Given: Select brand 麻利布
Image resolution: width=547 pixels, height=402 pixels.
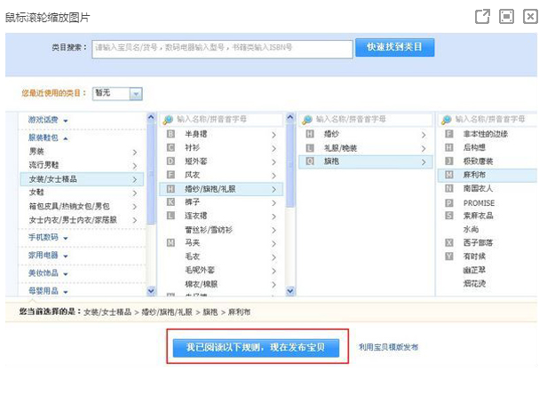Looking at the screenshot, I should tap(488, 175).
